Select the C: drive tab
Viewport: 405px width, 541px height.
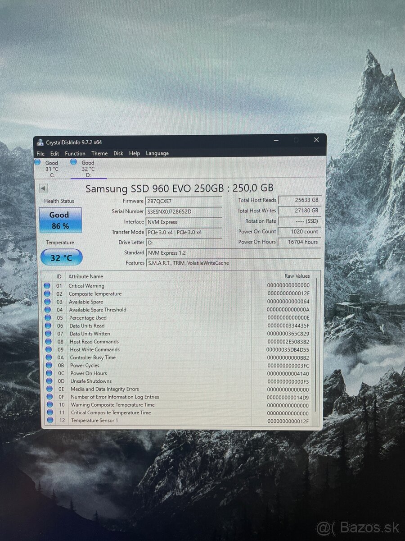click(52, 169)
